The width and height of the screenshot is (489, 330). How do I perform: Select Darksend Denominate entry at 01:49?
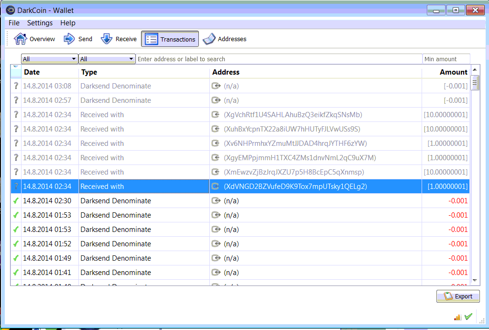(x=116, y=258)
